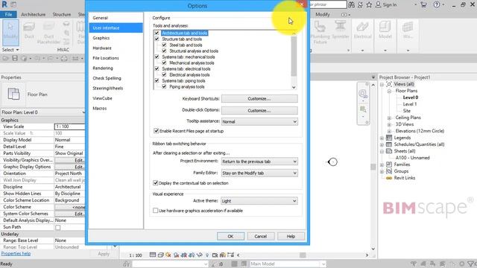Click the Revit Links icon in browser
Image resolution: width=477 pixels, height=268 pixels.
pyautogui.click(x=389, y=178)
